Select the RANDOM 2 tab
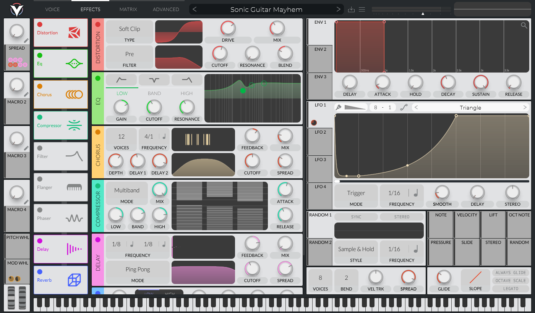535x313 pixels. 320,252
